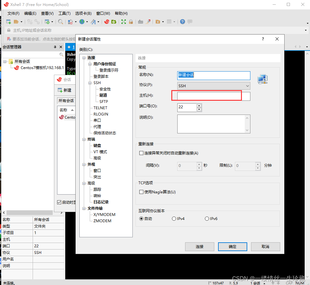Click the search icon in Session Manager
This screenshot has height=285, width=310.
point(61,54)
